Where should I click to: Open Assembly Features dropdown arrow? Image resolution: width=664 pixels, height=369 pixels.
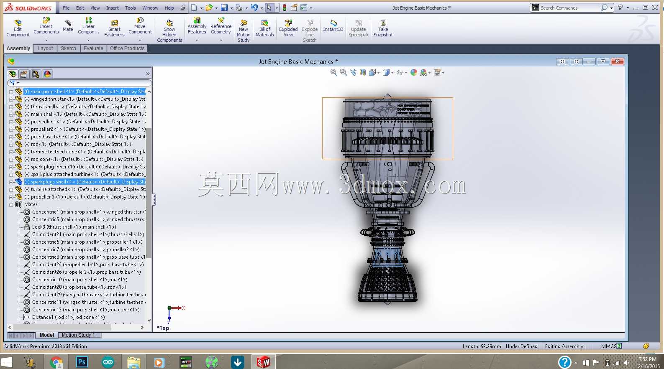click(x=197, y=41)
